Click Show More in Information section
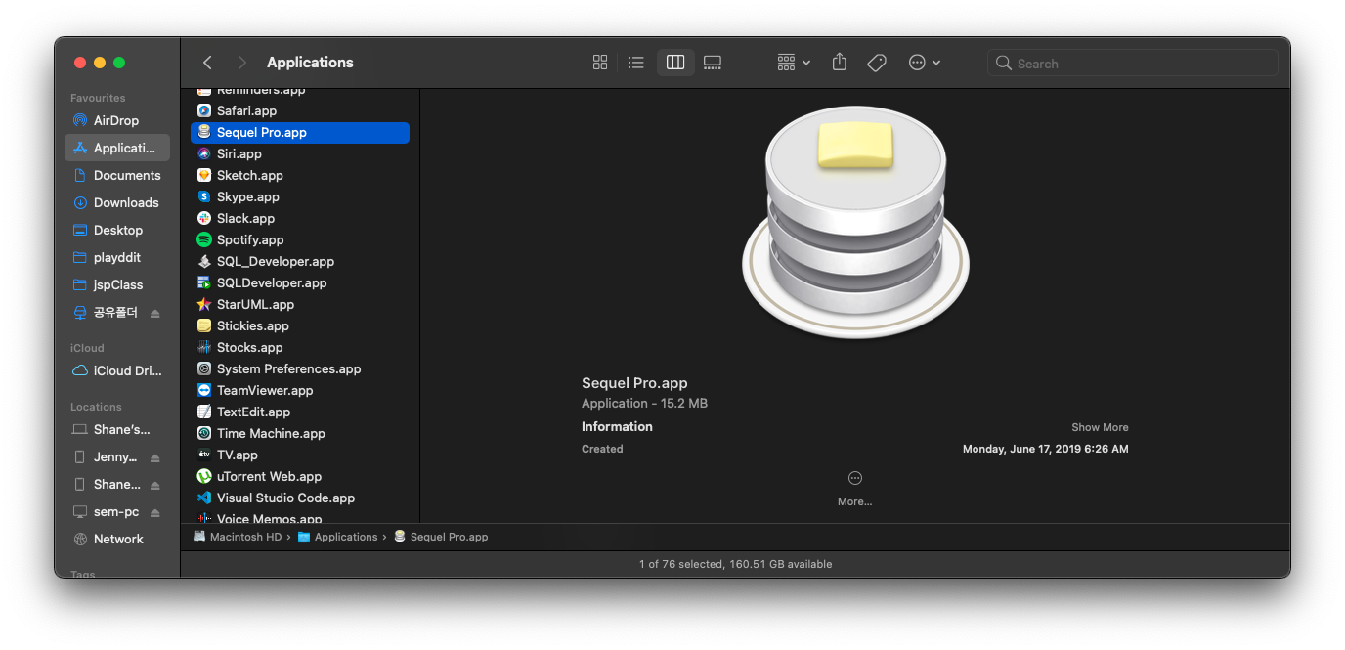The width and height of the screenshot is (1345, 650). [x=1100, y=427]
